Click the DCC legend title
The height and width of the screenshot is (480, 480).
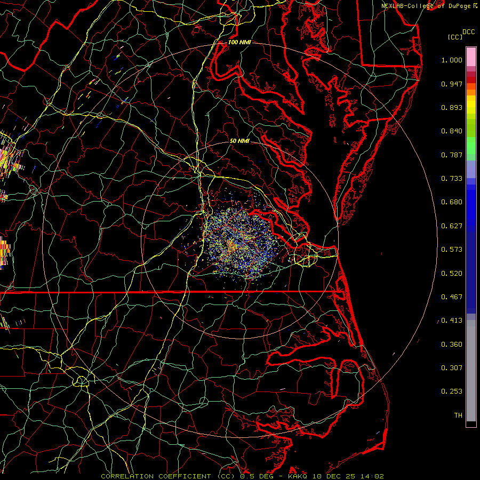(x=468, y=32)
